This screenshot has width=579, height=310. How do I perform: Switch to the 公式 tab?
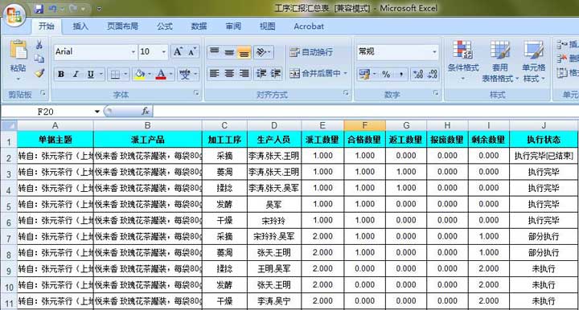click(164, 27)
